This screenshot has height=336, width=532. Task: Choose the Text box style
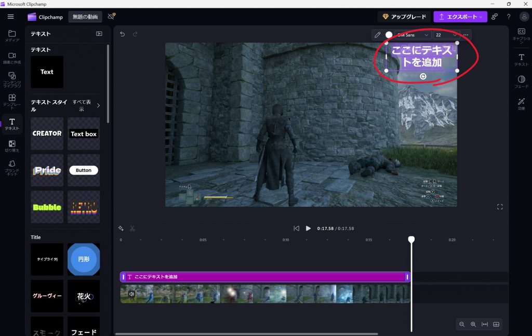pos(84,133)
